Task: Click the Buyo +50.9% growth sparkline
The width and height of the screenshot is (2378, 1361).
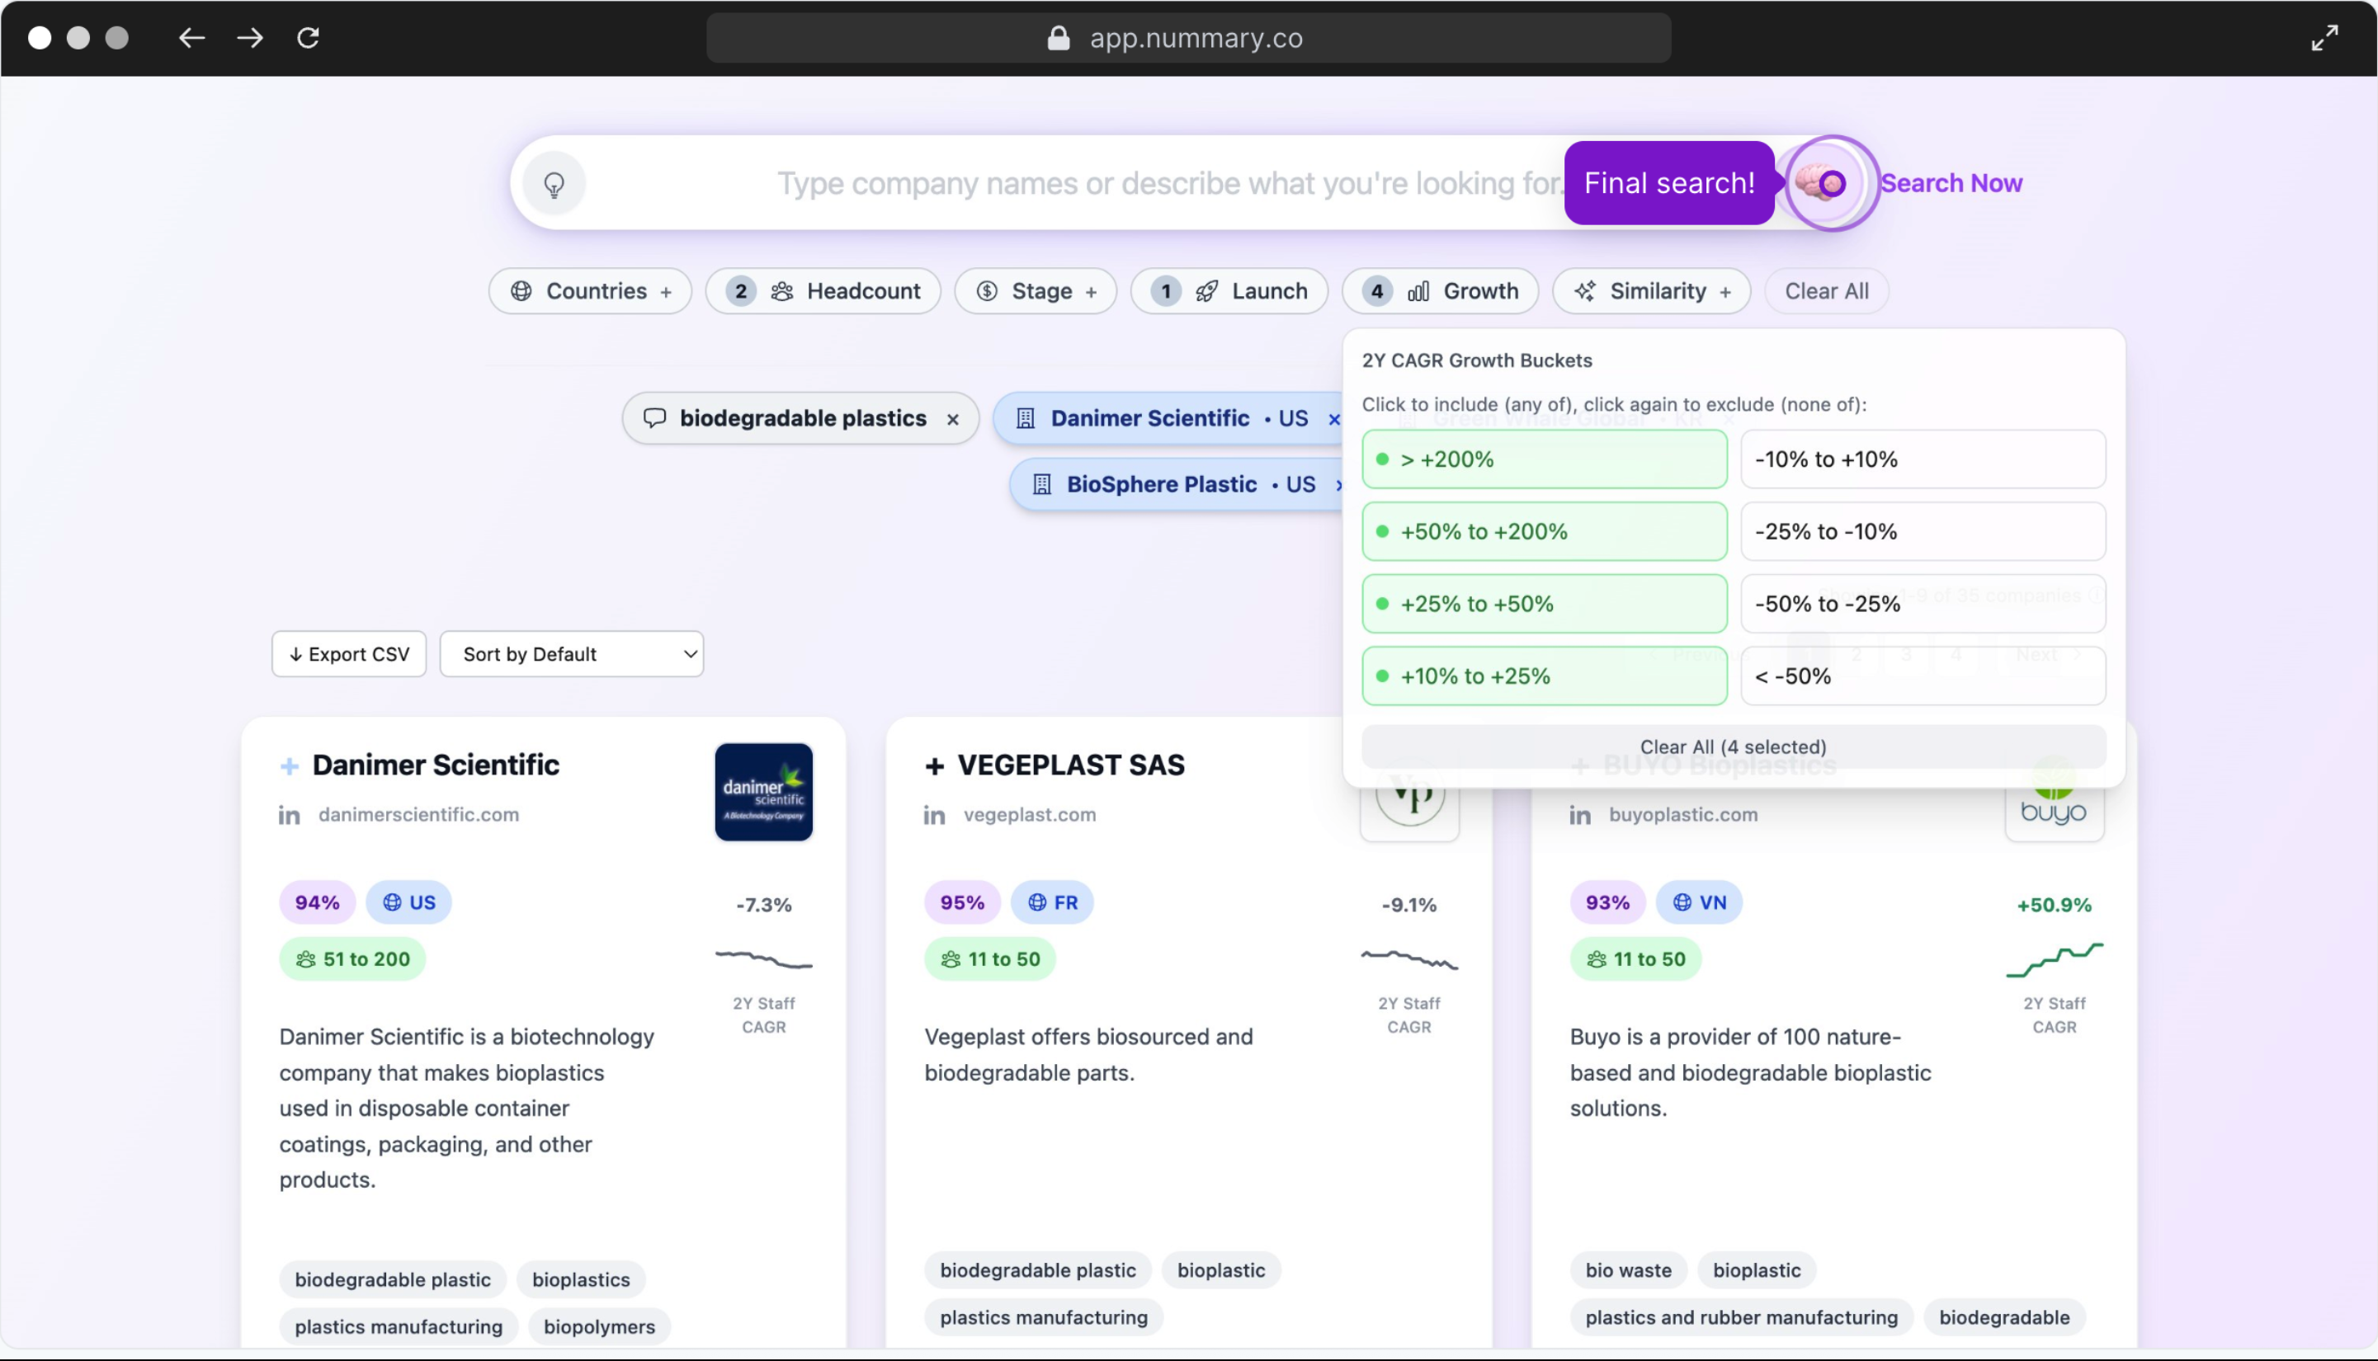Action: 2054,960
